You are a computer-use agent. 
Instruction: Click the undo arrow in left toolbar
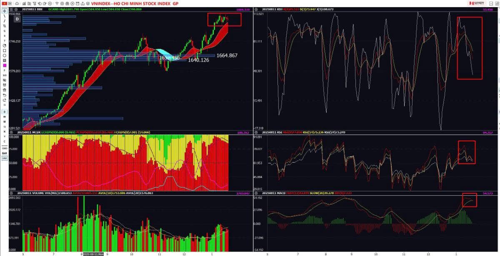(4, 94)
